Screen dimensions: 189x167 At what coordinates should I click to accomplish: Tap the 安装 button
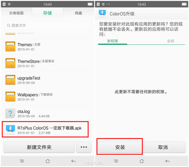coord(120,147)
